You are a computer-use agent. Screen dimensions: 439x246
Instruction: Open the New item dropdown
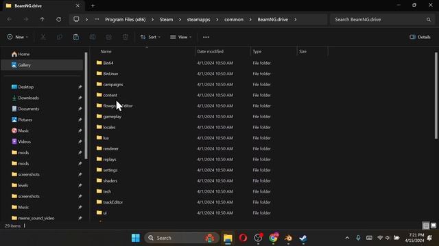(x=18, y=37)
